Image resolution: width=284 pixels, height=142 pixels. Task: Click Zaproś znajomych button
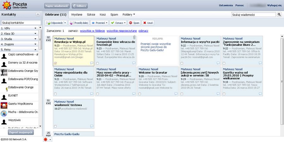click(21, 132)
